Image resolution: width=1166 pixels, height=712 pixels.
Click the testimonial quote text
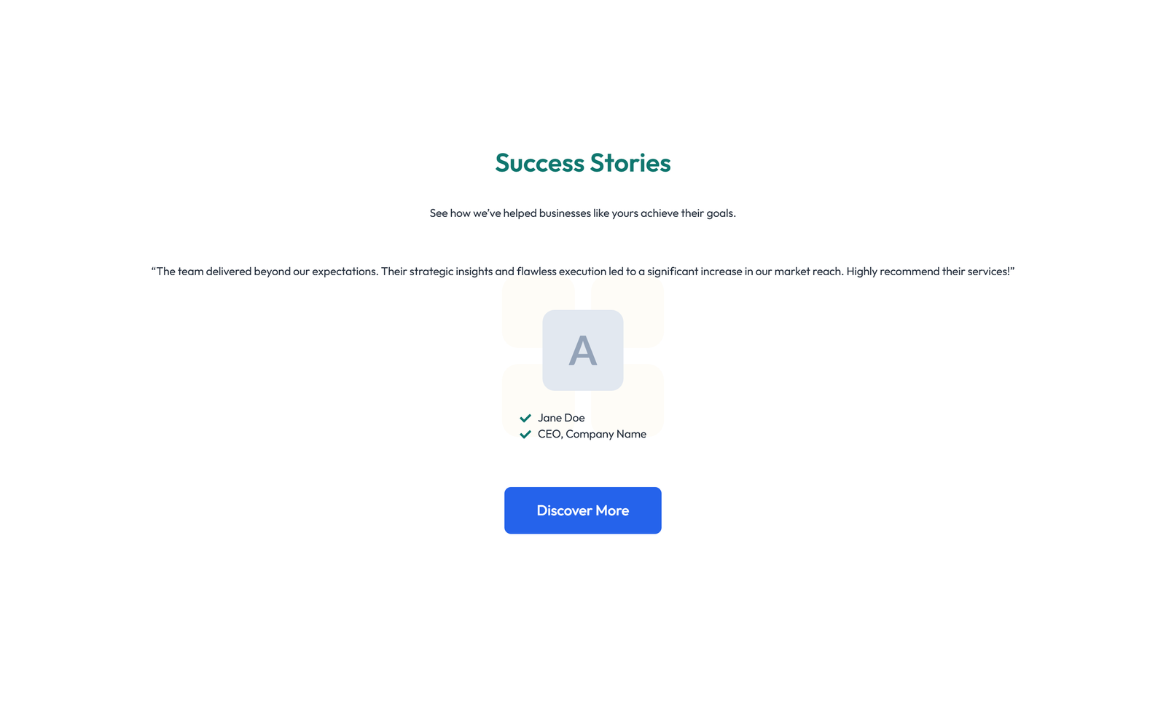pyautogui.click(x=583, y=271)
